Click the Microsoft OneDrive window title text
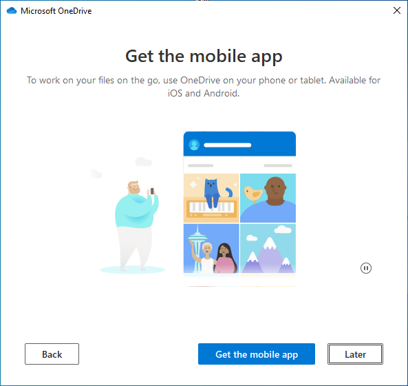The width and height of the screenshot is (408, 386). [56, 11]
